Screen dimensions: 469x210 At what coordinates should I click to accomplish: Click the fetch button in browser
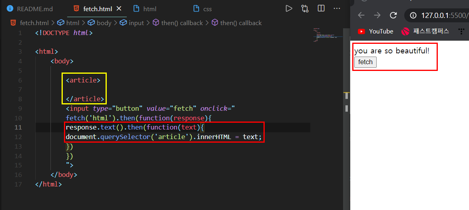click(365, 62)
